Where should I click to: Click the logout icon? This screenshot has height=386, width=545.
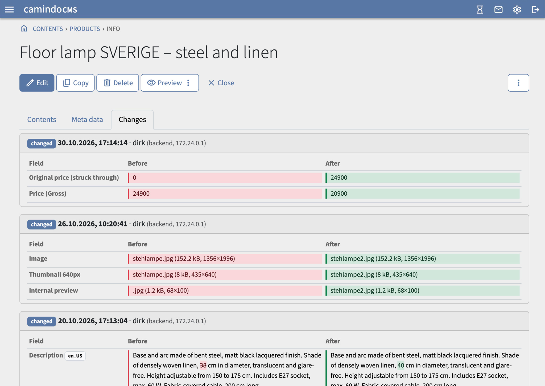click(x=535, y=10)
